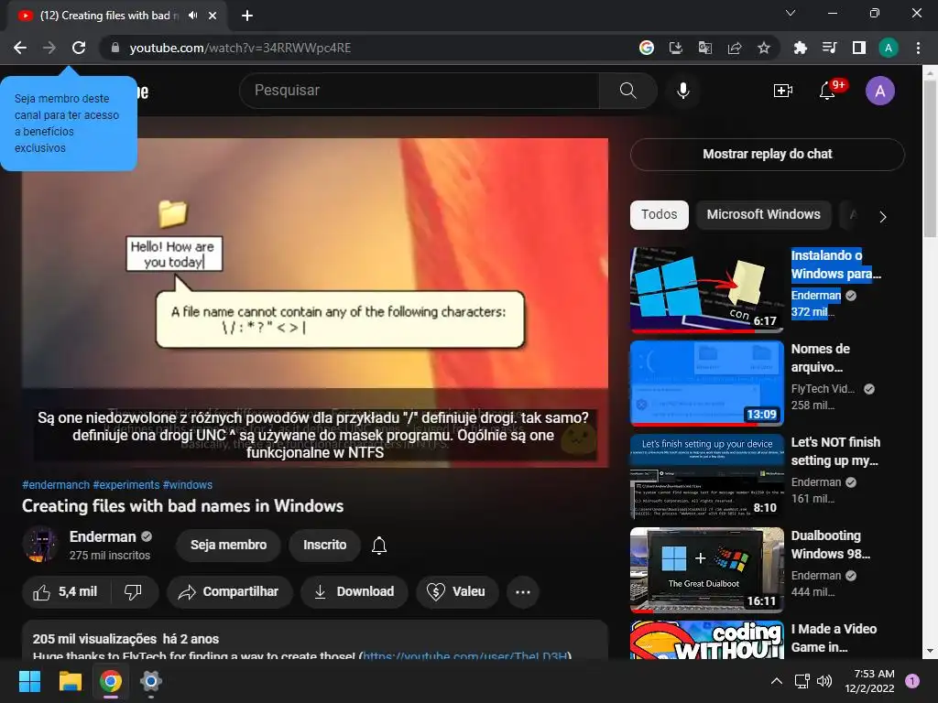Open Dualbooting Windows 98 video title
The height and width of the screenshot is (703, 938).
830,545
